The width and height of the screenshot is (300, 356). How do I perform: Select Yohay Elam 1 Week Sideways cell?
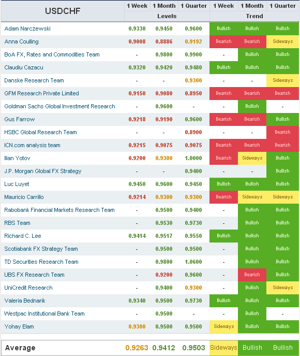tap(223, 326)
